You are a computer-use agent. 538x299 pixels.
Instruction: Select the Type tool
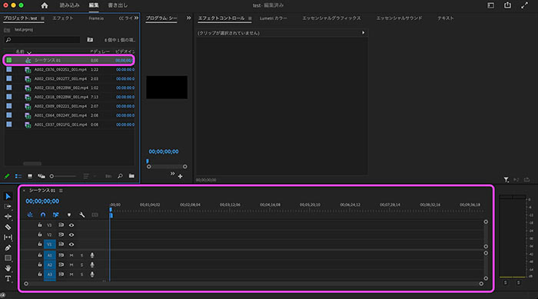pos(8,279)
